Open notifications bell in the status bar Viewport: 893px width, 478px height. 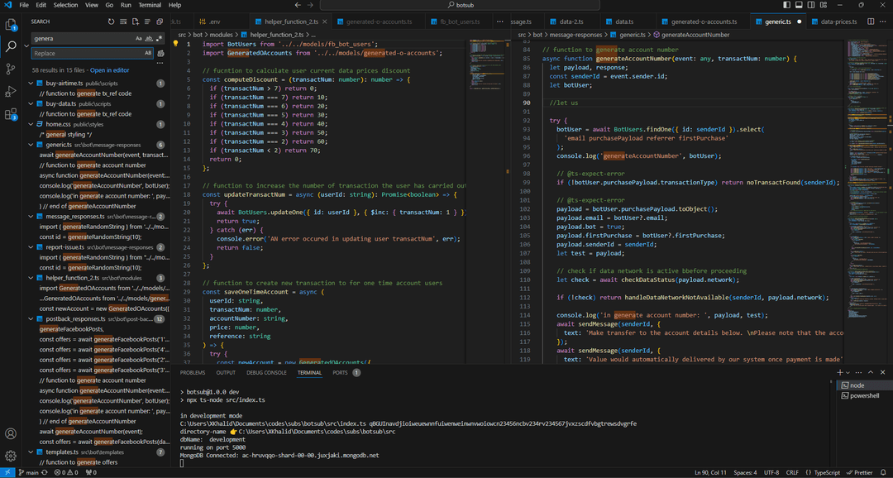click(x=884, y=472)
